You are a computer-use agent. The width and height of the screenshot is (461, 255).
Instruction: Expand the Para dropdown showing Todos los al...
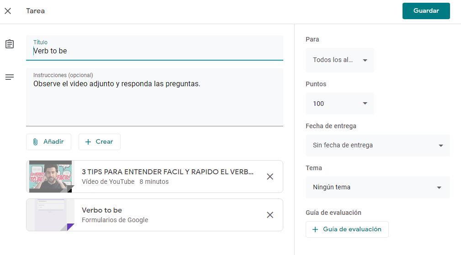340,60
